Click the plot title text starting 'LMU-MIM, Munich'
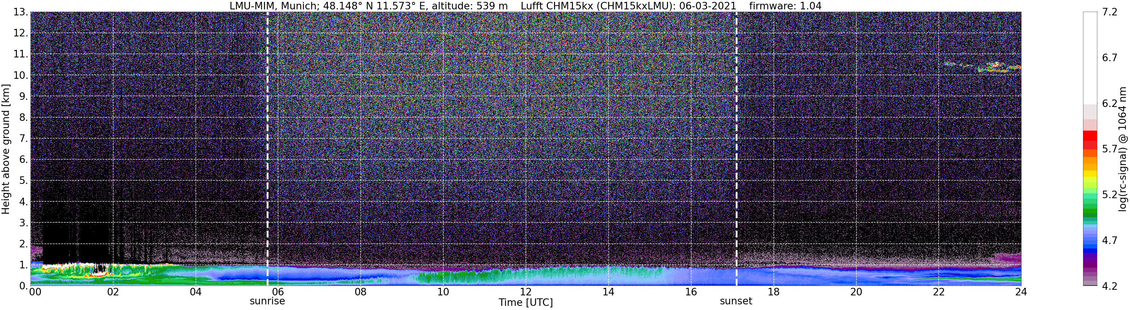1130x310 pixels. click(x=525, y=6)
